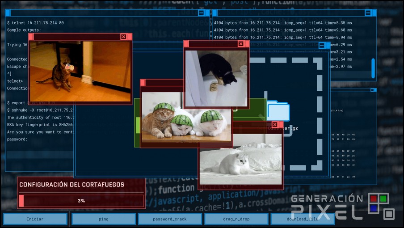
Task: Select the drag_n_drop option
Action: 236,219
